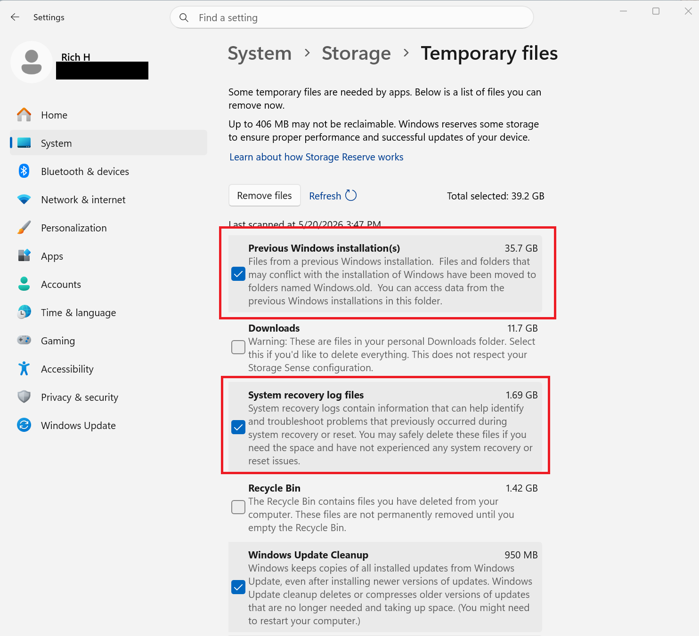Open Accounts settings page
This screenshot has height=636, width=699.
tap(108, 284)
